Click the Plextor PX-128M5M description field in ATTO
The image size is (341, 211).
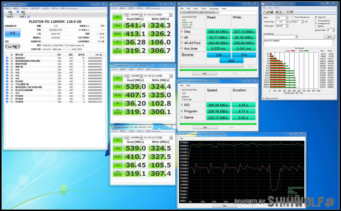click(x=298, y=43)
